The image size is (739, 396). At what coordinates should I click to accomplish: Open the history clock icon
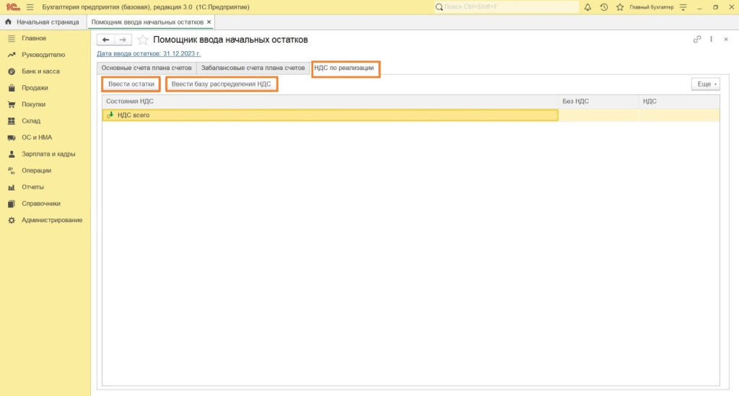(603, 7)
